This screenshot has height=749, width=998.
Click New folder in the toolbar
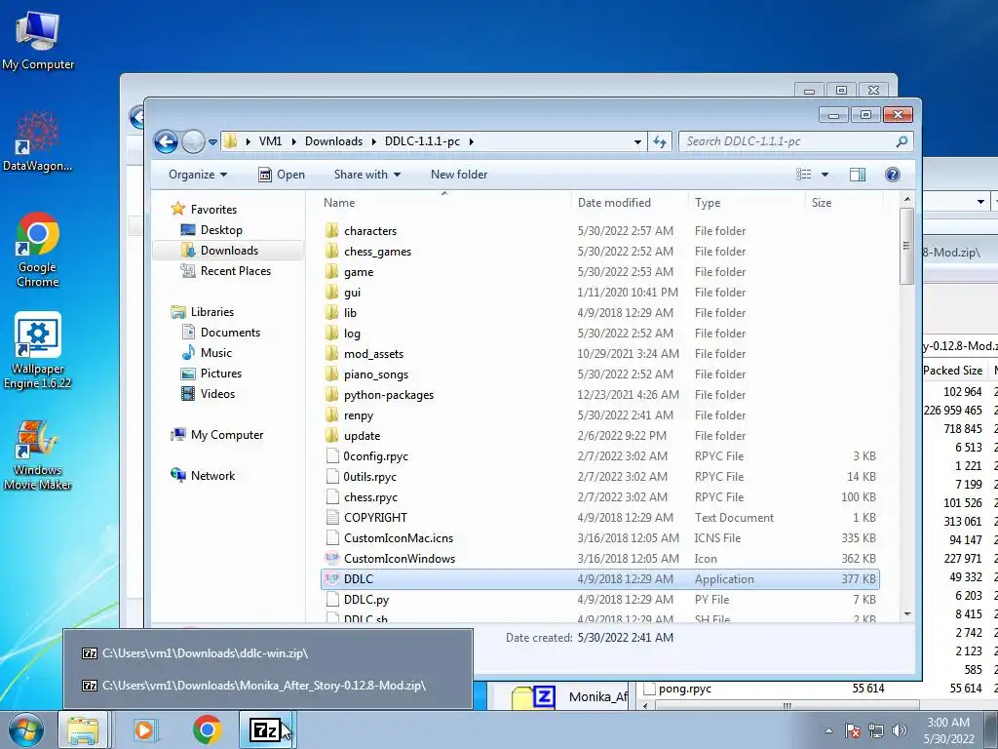[459, 175]
